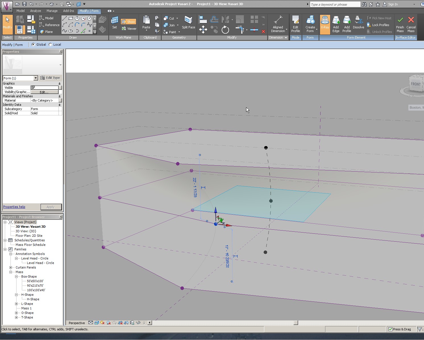Select the Global orientation radio button
424x340 pixels.
coord(33,45)
